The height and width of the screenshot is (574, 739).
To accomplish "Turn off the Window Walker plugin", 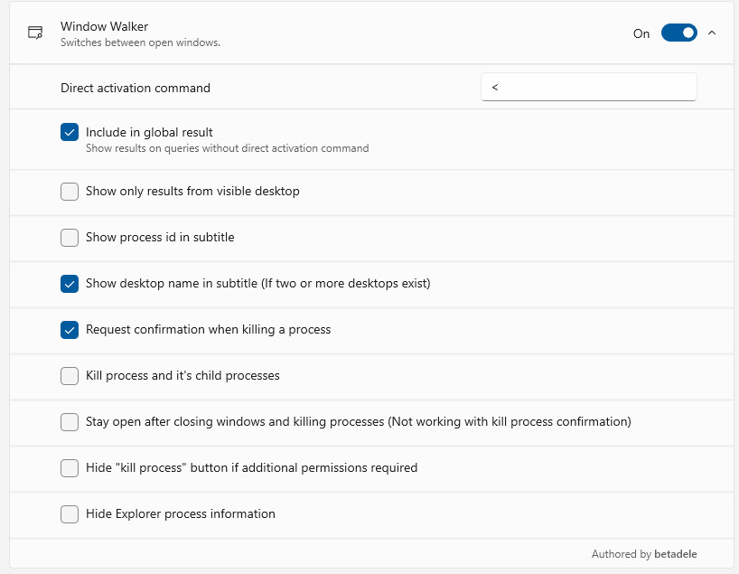I will coord(678,33).
